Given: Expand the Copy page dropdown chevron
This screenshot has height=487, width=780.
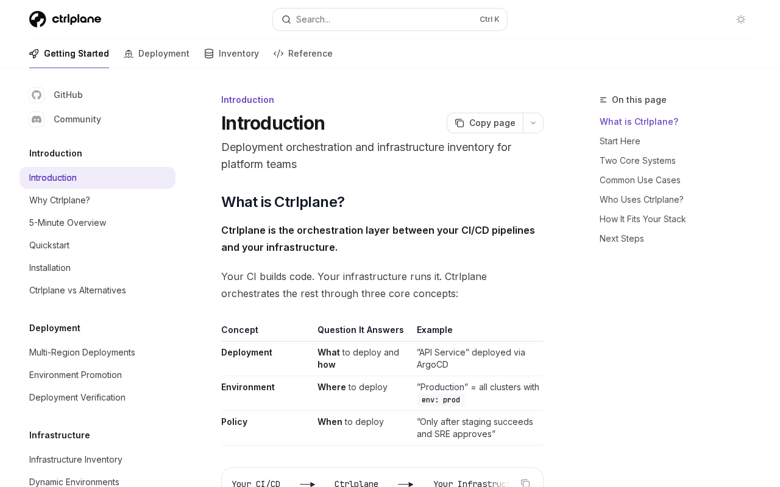Looking at the screenshot, I should coord(533,123).
